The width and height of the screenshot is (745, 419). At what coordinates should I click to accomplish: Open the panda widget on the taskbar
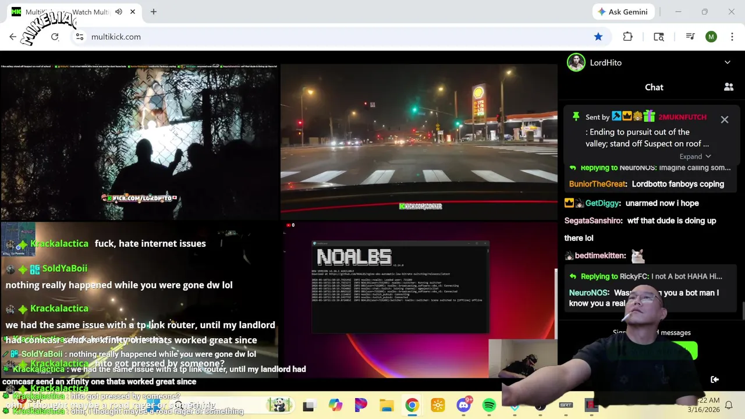pos(280,405)
